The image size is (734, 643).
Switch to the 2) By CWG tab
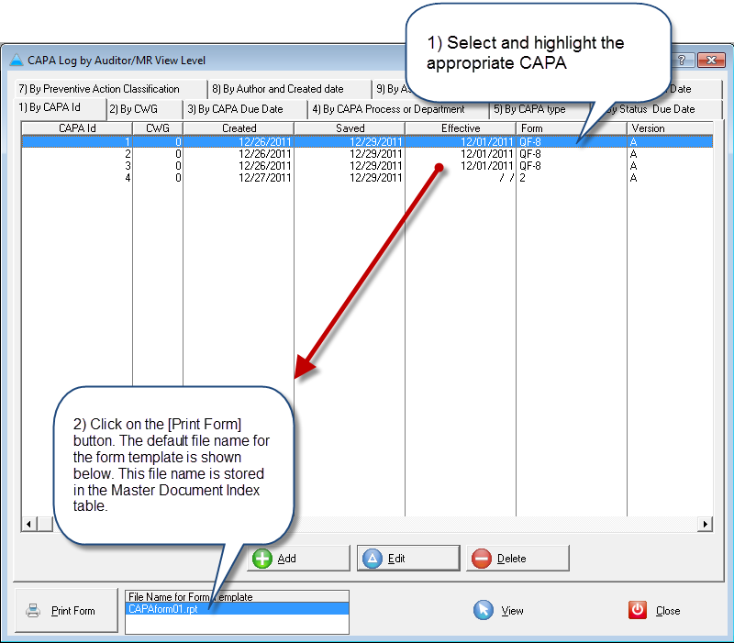point(133,109)
